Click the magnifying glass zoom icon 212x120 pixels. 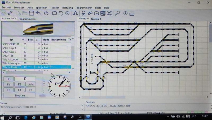(x=117, y=13)
